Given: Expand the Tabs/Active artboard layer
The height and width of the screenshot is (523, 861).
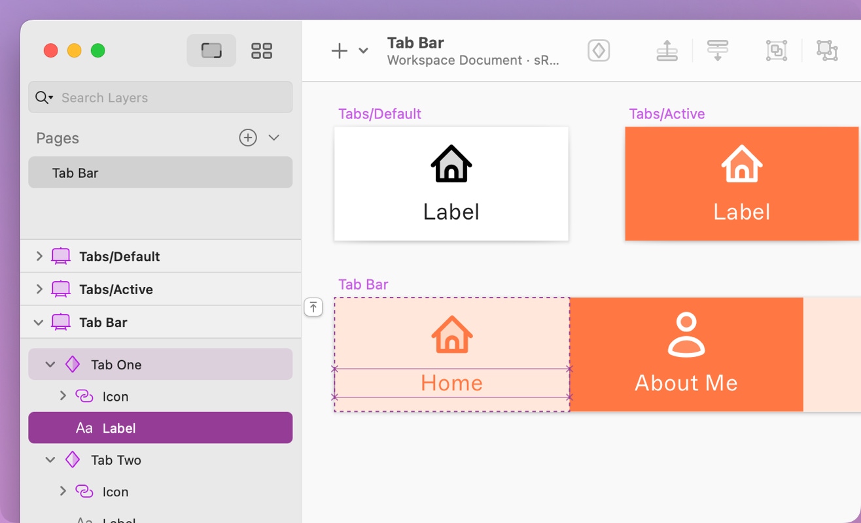Looking at the screenshot, I should (39, 289).
